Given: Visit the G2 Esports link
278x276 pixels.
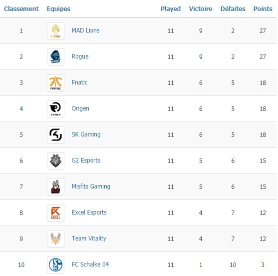Looking at the screenshot, I should point(86,160).
